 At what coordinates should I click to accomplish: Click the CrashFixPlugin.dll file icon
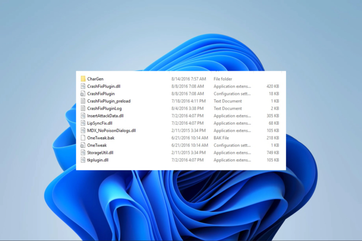coord(83,86)
